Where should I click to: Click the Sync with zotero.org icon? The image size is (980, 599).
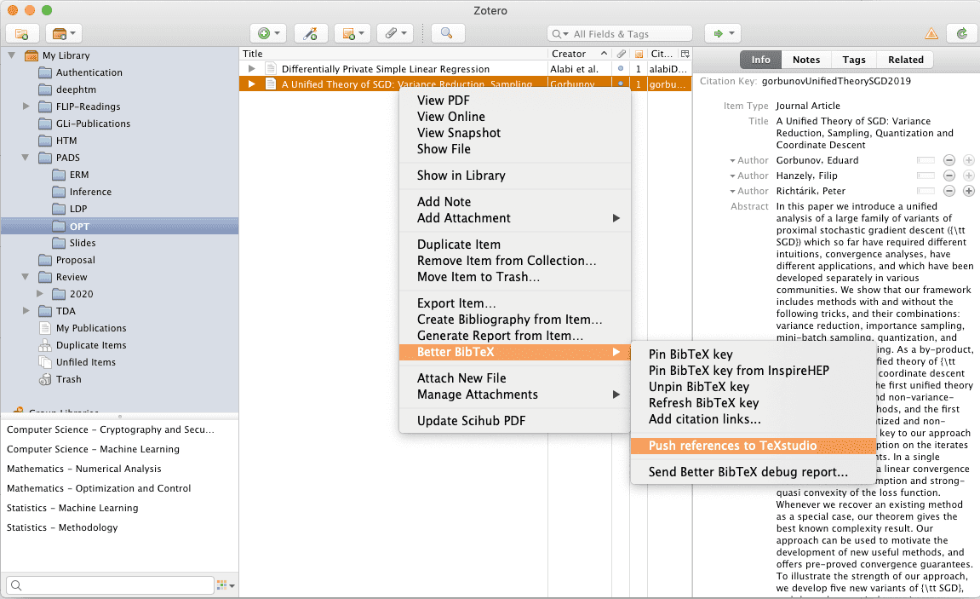pyautogui.click(x=961, y=33)
